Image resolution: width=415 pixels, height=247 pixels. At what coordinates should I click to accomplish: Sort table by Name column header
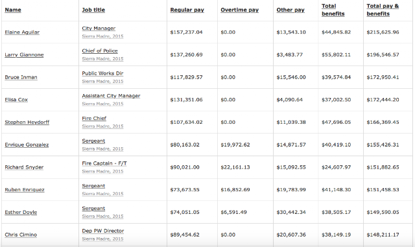point(13,10)
